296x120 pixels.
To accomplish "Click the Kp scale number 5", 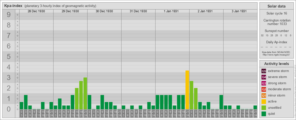I will pos(9,56).
